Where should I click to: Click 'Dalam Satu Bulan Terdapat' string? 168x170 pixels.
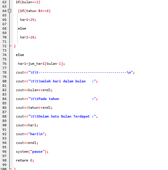(64, 116)
